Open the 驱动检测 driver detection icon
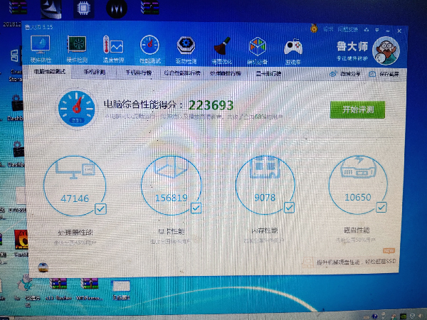Screen dimensions: 427x320 pos(186,49)
